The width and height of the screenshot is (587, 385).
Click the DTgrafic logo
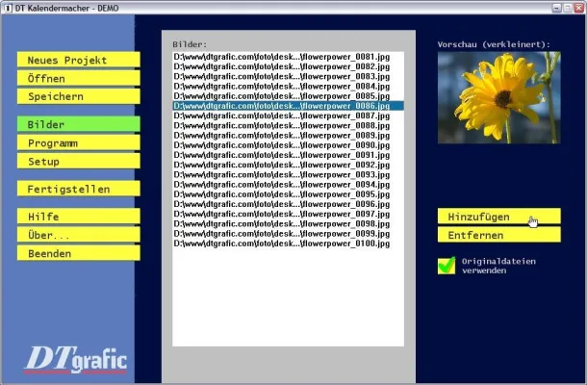point(75,359)
